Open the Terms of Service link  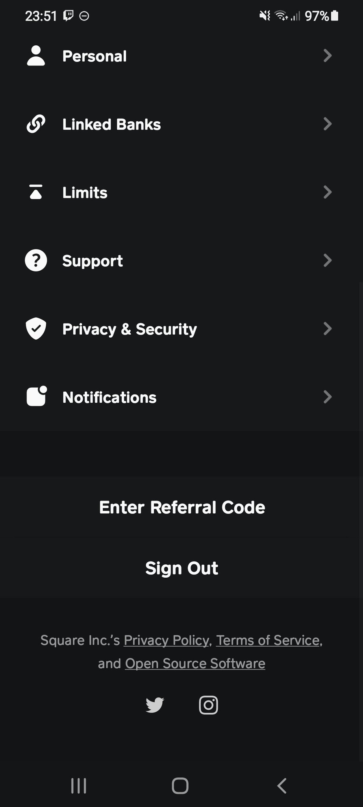(x=268, y=640)
